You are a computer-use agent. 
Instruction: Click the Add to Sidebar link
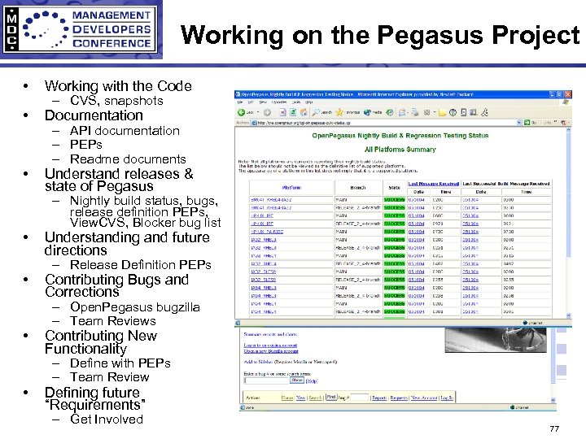click(x=258, y=362)
